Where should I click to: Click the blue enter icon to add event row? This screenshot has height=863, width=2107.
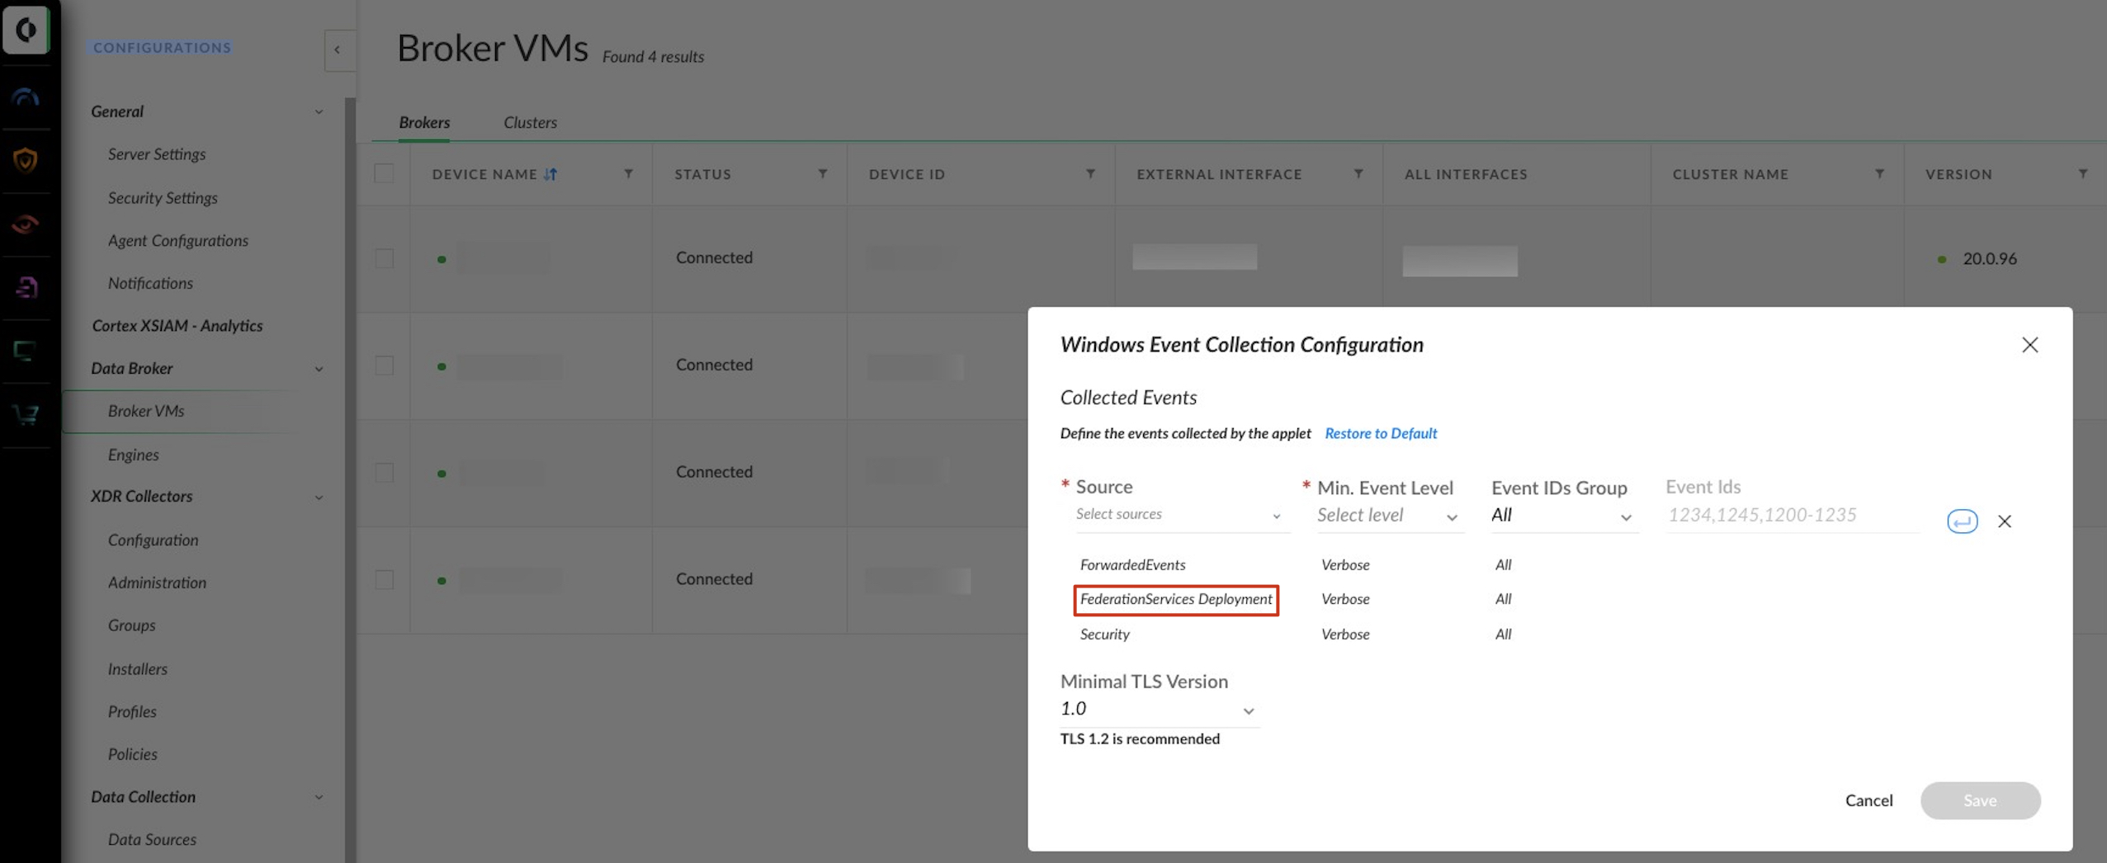[x=1962, y=521]
